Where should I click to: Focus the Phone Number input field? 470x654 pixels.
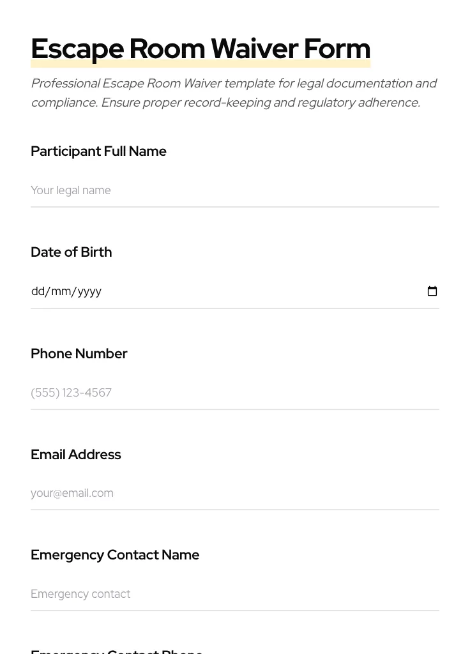[234, 392]
